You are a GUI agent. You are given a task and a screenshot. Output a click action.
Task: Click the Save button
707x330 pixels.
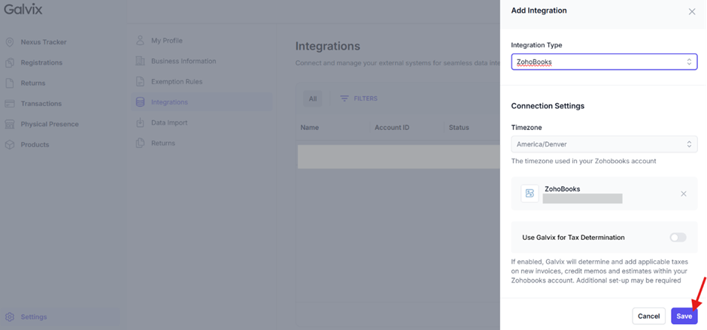coord(684,316)
